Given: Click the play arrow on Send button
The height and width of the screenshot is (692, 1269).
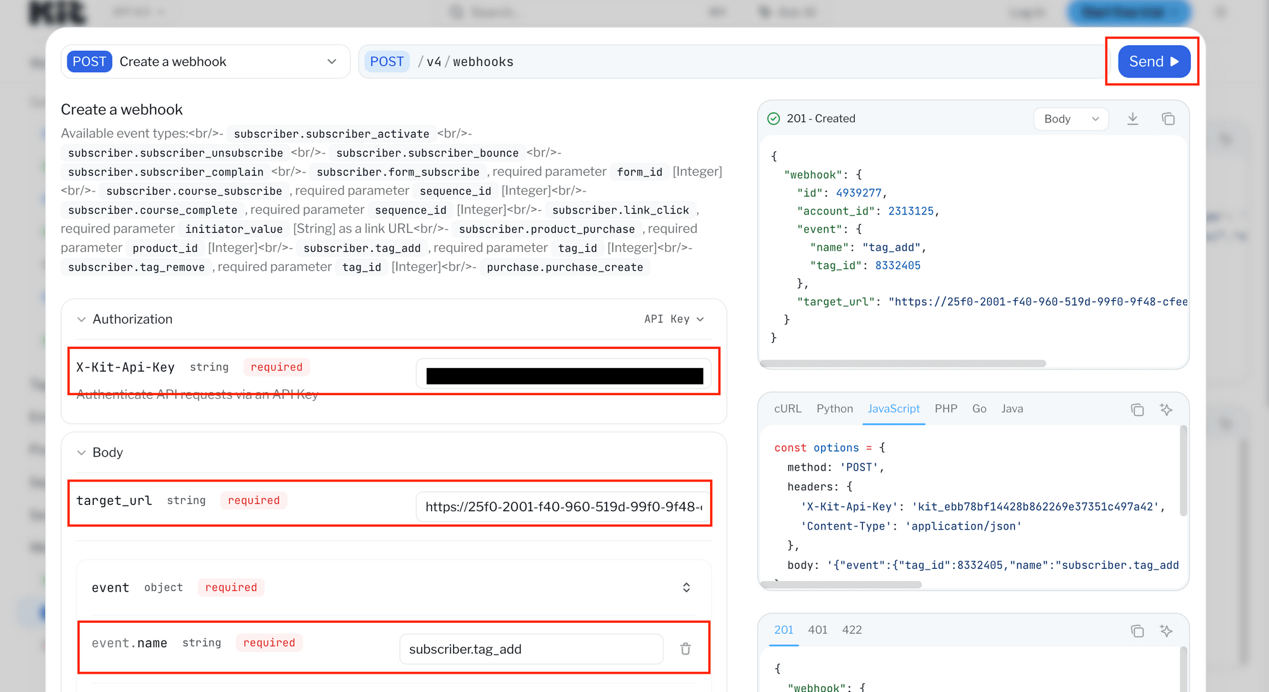Looking at the screenshot, I should pyautogui.click(x=1174, y=62).
